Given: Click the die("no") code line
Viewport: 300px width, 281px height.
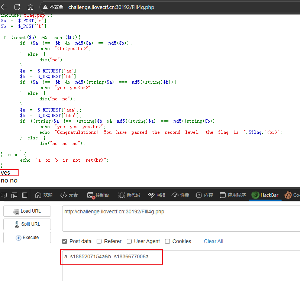Looking at the screenshot, I should coord(52,60).
